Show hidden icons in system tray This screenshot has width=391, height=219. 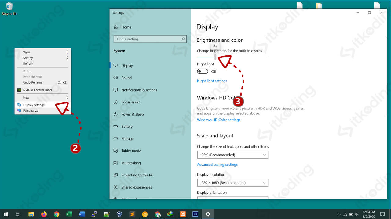point(338,214)
